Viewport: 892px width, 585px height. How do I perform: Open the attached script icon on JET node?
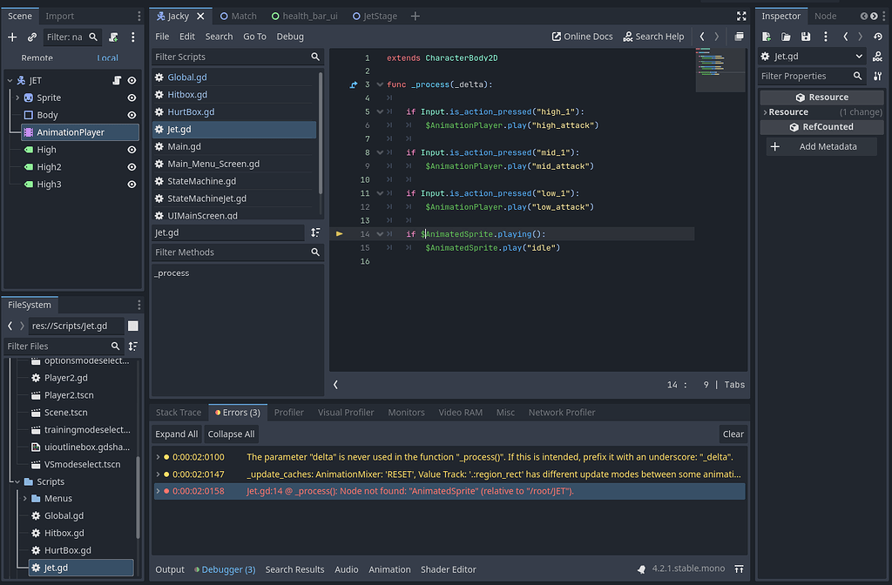click(x=117, y=80)
